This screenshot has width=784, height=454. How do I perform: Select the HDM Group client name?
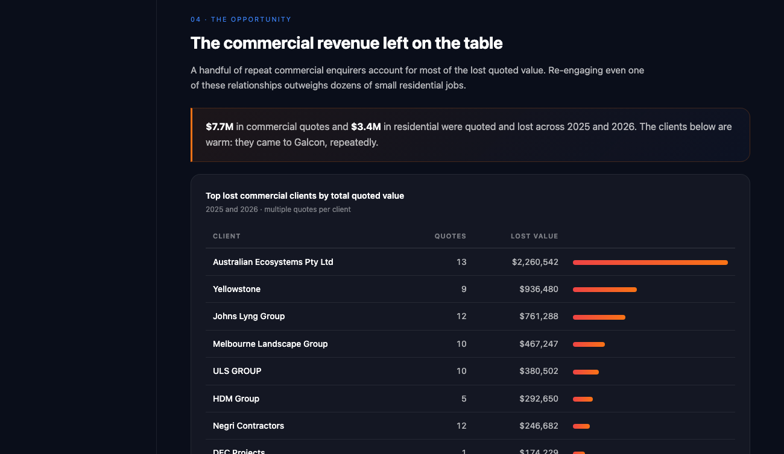(x=236, y=399)
